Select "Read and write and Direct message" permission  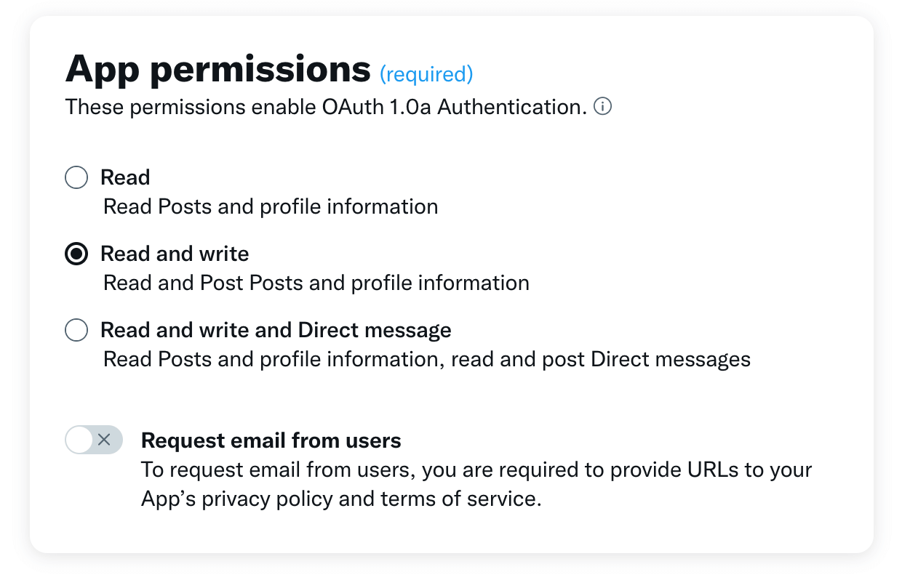[76, 330]
